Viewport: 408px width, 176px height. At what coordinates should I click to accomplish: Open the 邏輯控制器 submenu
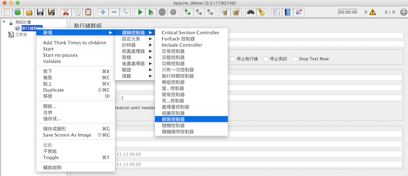point(135,33)
